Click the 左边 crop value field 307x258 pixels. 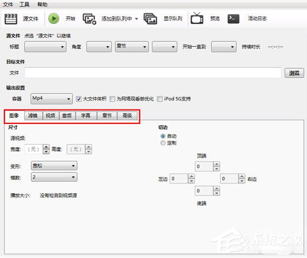179,179
